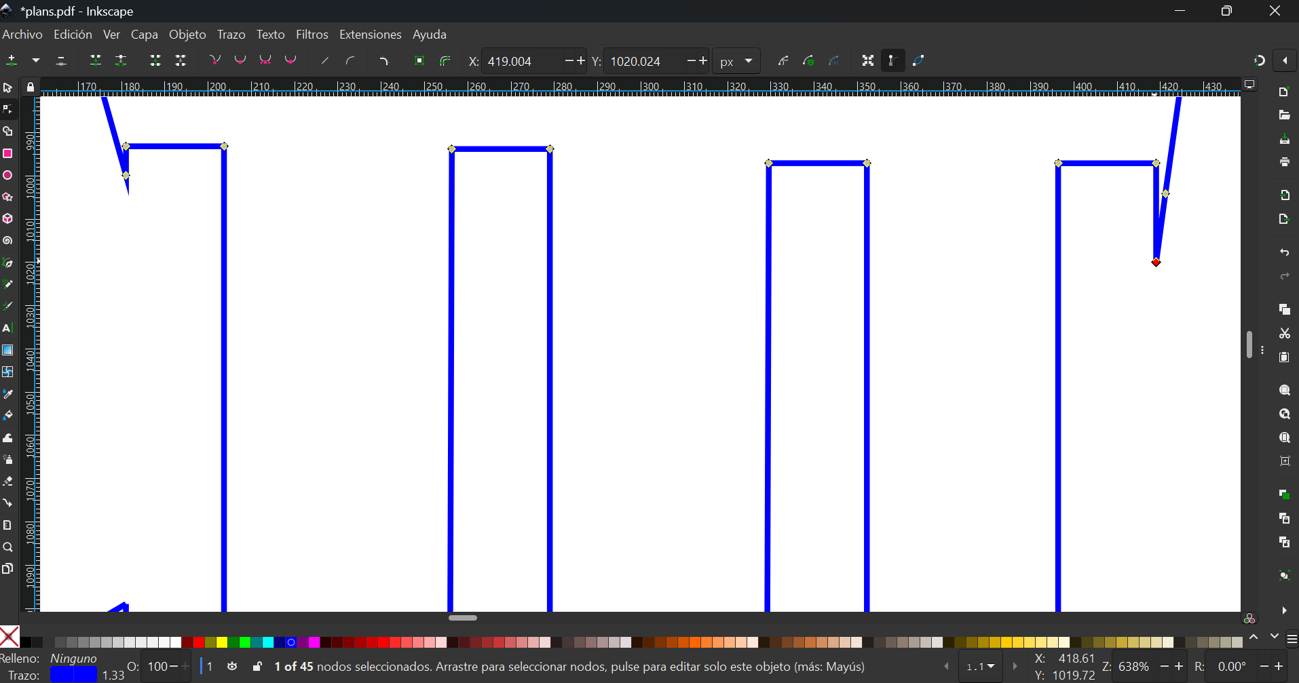Increase the X coordinate with plus button
Screen dimensions: 1299x683
pos(581,60)
